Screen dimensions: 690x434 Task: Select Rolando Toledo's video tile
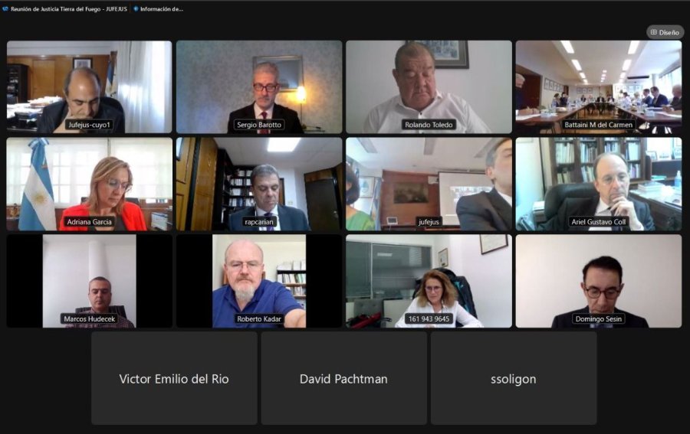429,87
